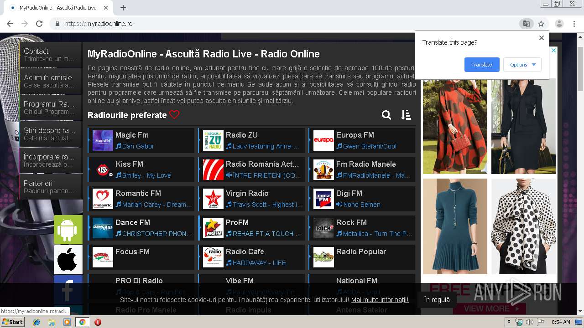Click the Radio România Actualități logo

pos(213,169)
